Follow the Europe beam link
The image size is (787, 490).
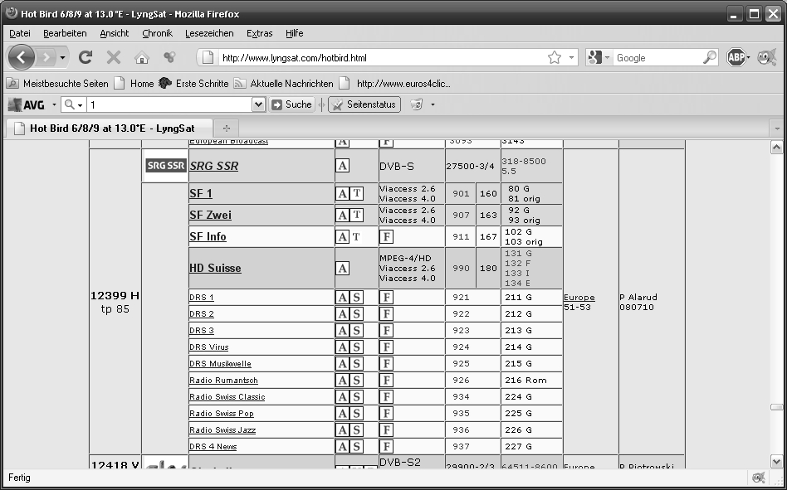pos(579,297)
